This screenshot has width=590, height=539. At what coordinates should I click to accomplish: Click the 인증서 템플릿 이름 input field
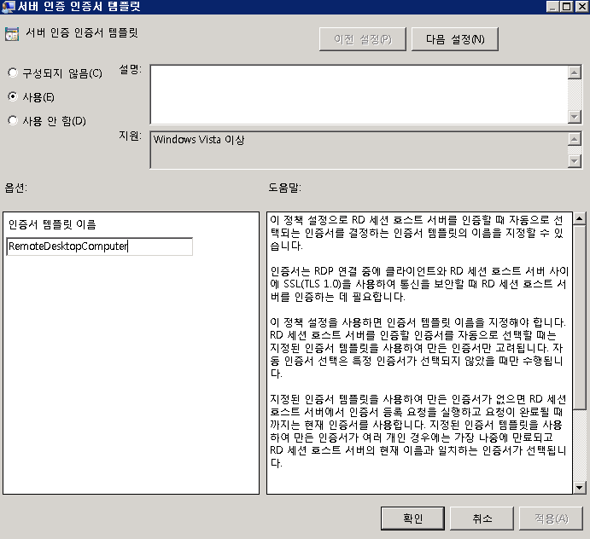(x=100, y=246)
